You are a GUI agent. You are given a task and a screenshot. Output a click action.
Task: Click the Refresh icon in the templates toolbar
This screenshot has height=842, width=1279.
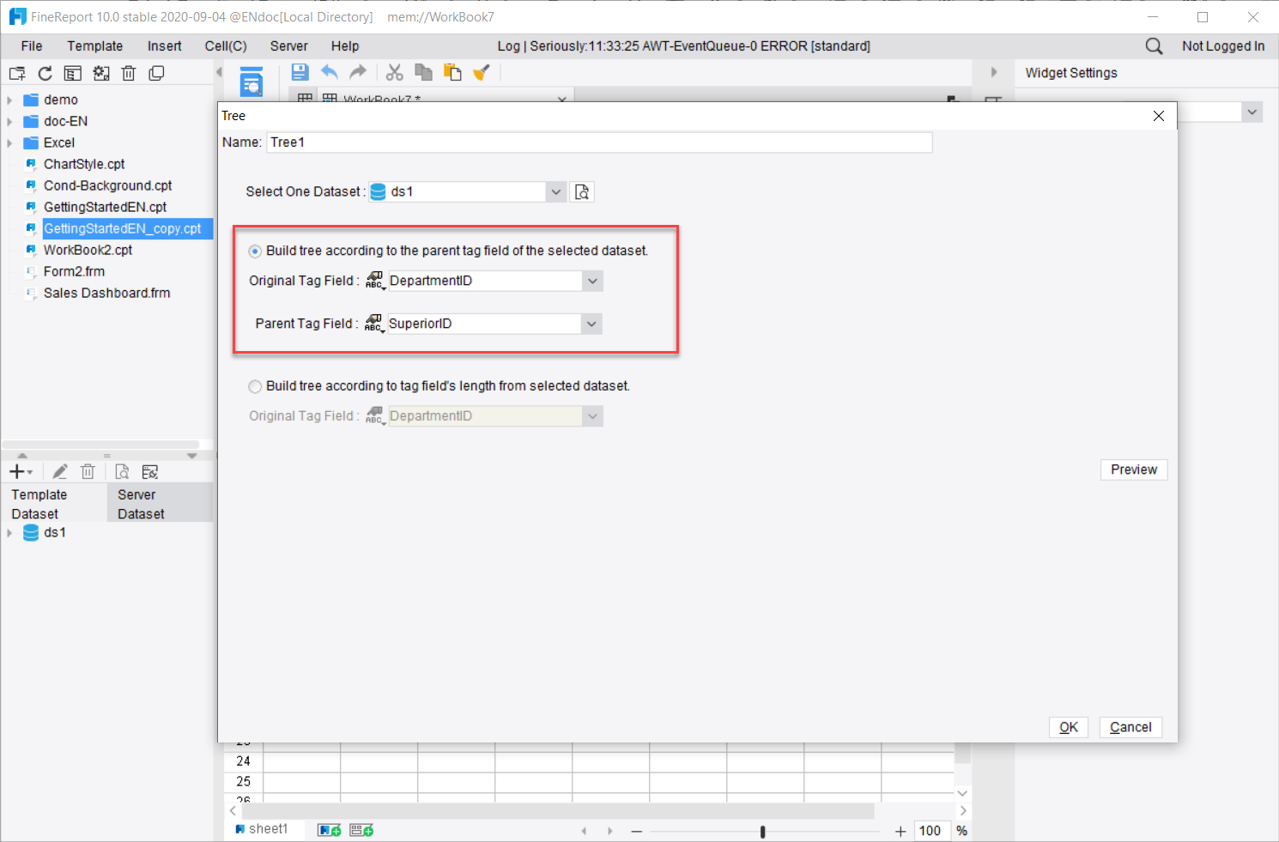click(45, 73)
